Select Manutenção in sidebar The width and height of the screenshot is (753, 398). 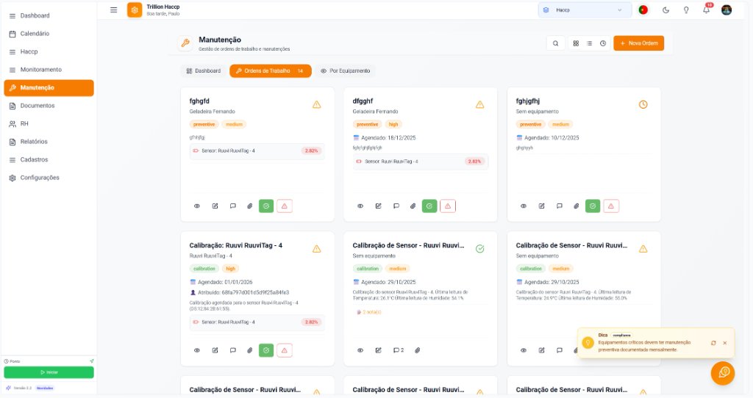click(49, 88)
